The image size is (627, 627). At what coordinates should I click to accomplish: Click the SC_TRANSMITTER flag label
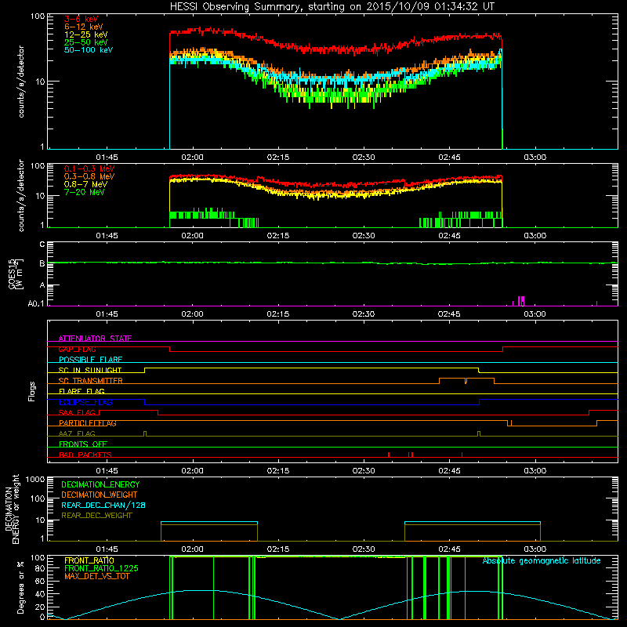[90, 381]
